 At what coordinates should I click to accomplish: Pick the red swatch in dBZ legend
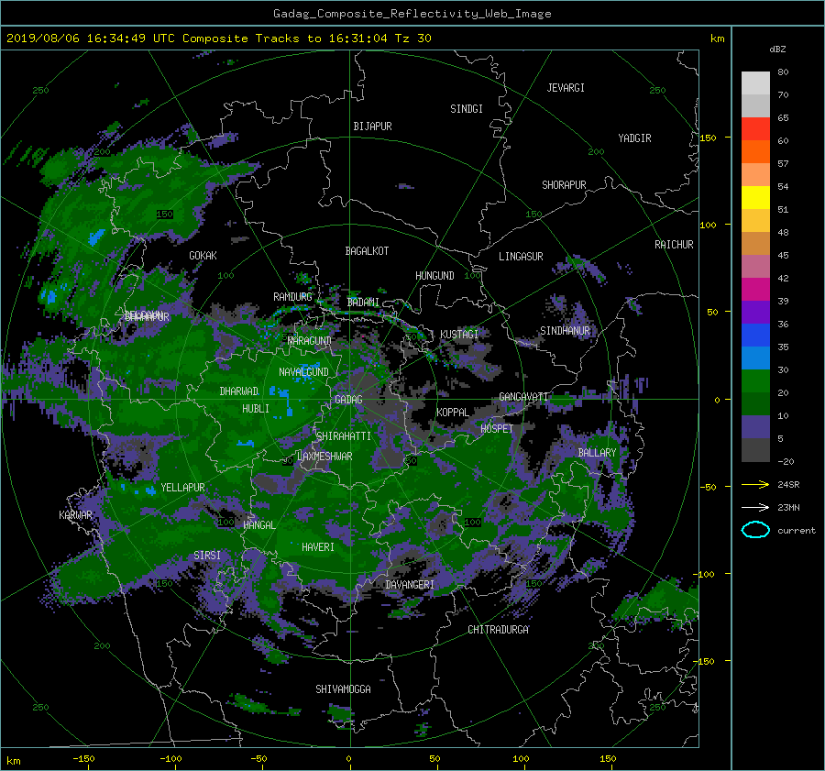[x=755, y=129]
